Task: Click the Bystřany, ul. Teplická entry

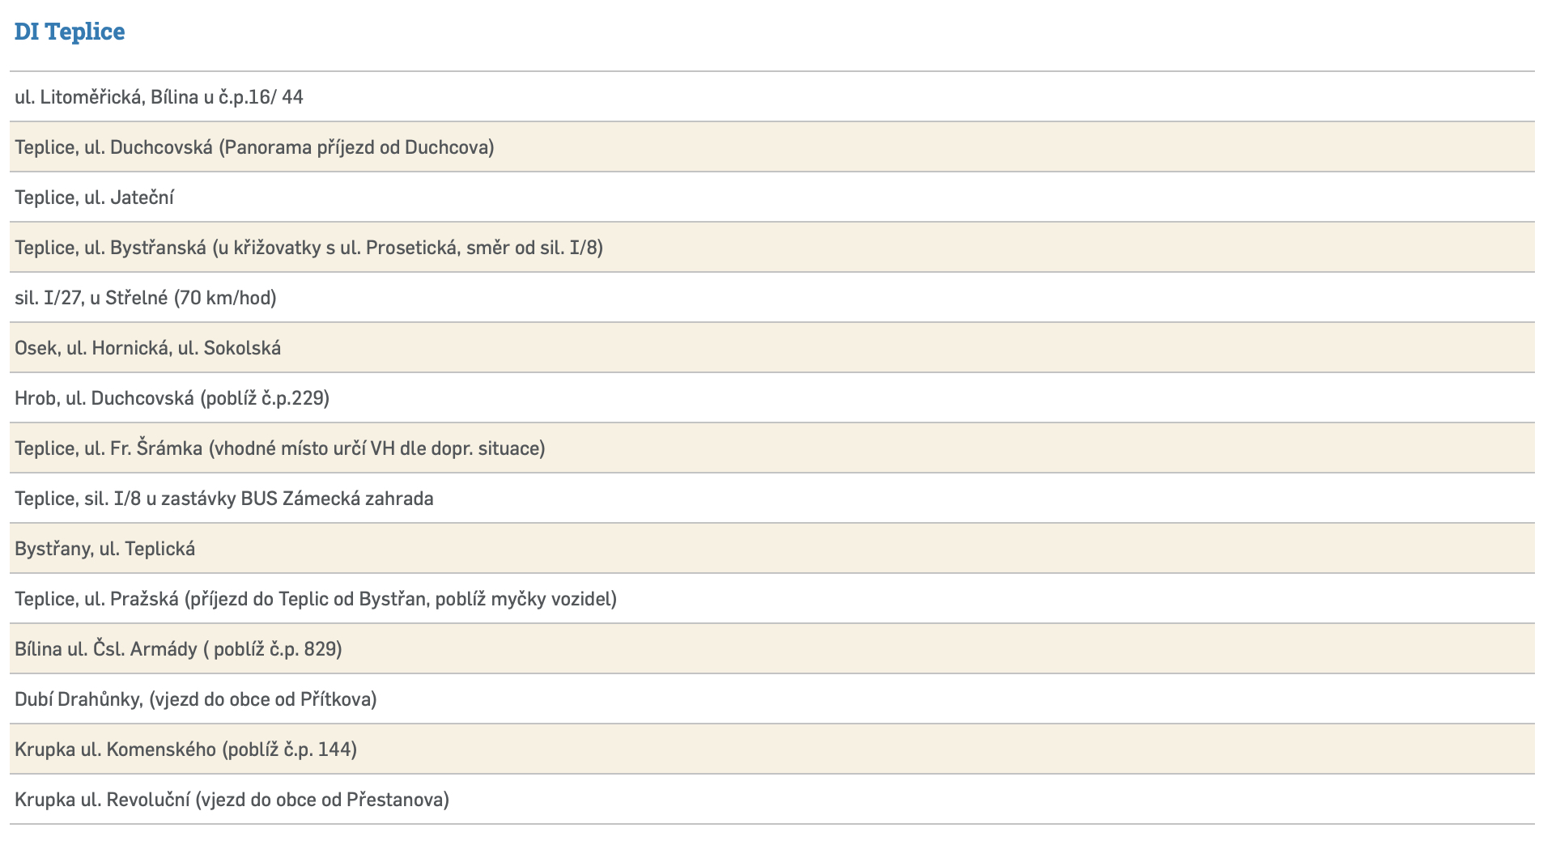Action: (105, 549)
